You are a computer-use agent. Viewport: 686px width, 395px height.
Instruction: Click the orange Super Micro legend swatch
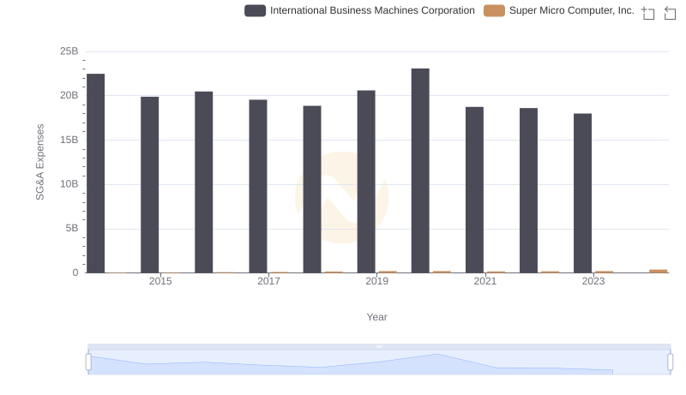pyautogui.click(x=494, y=10)
